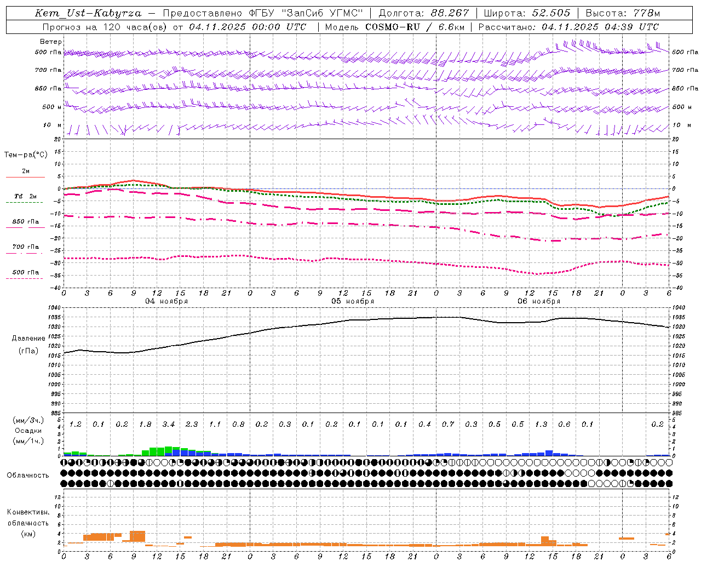
Task: Click the forecast start time 04.11.2025 00:00 UTC
Action: pos(248,27)
